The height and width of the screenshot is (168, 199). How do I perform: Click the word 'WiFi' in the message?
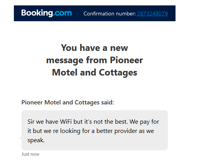click(66, 122)
